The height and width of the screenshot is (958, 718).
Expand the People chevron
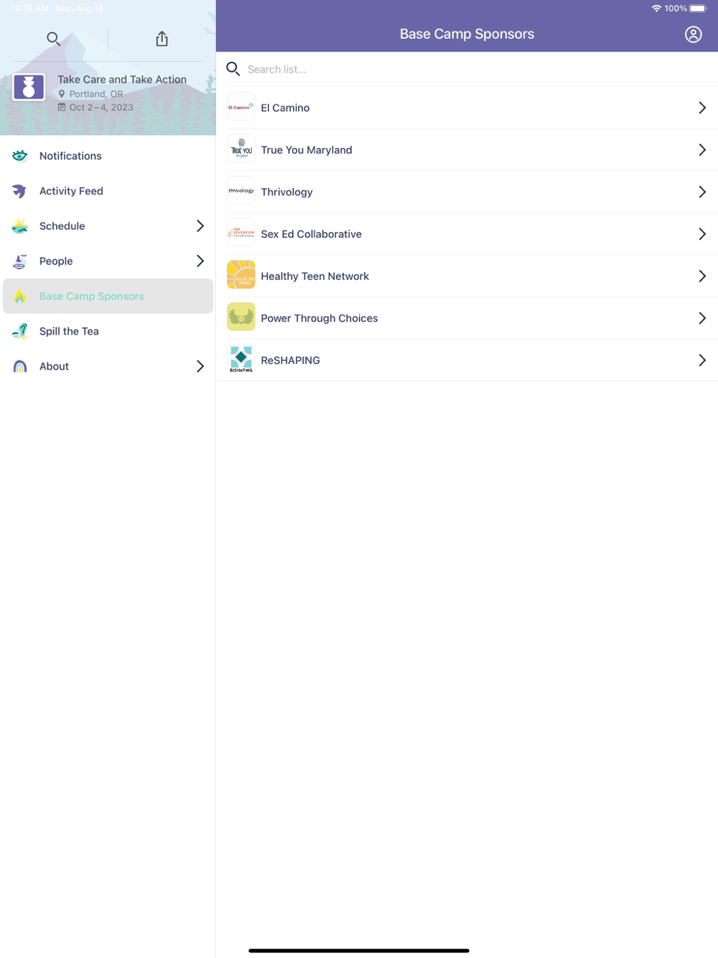pyautogui.click(x=200, y=261)
